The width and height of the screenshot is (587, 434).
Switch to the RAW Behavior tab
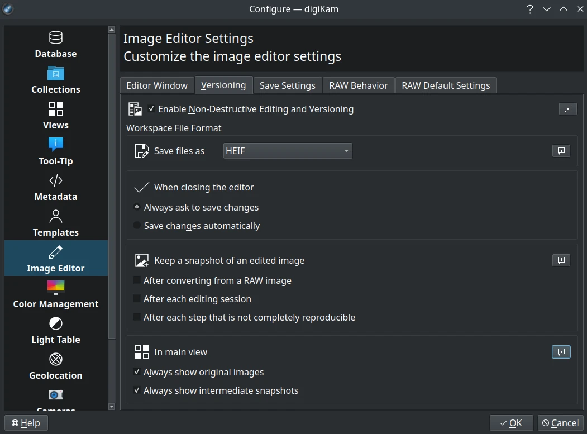358,85
